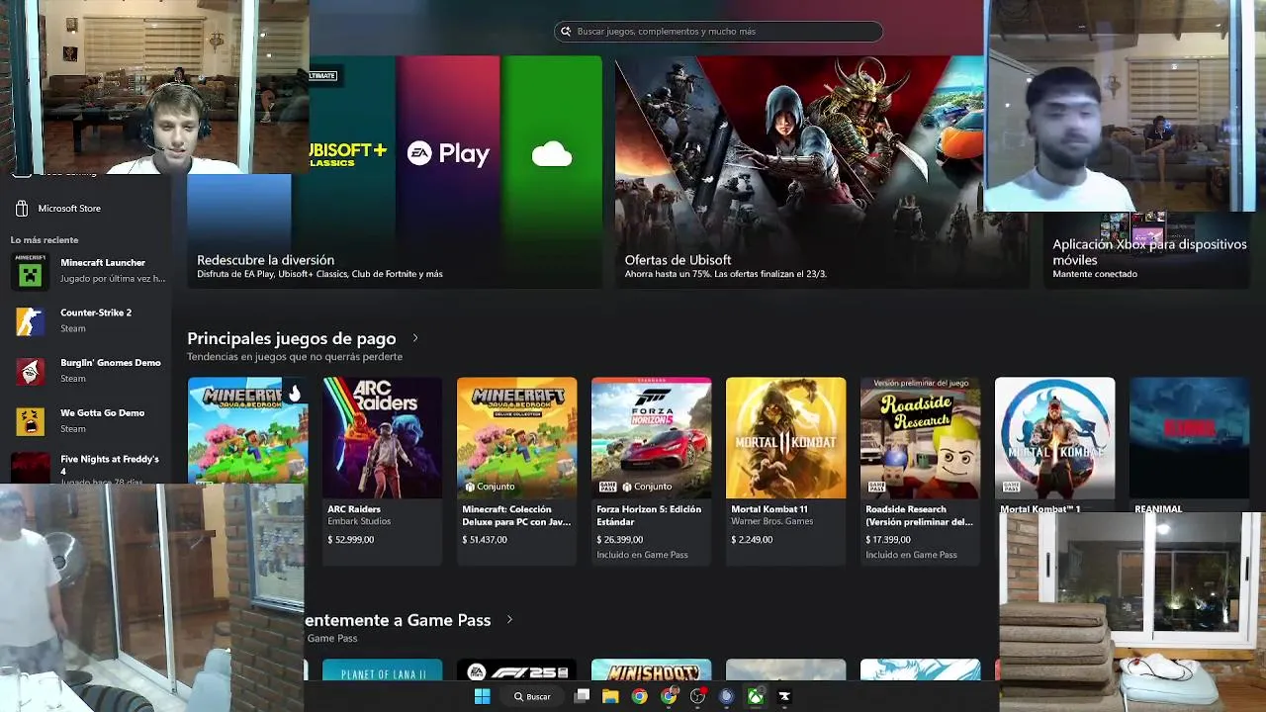Viewport: 1266px width, 712px height.
Task: Open the anvil CurseForge icon in taskbar
Action: pyautogui.click(x=784, y=696)
